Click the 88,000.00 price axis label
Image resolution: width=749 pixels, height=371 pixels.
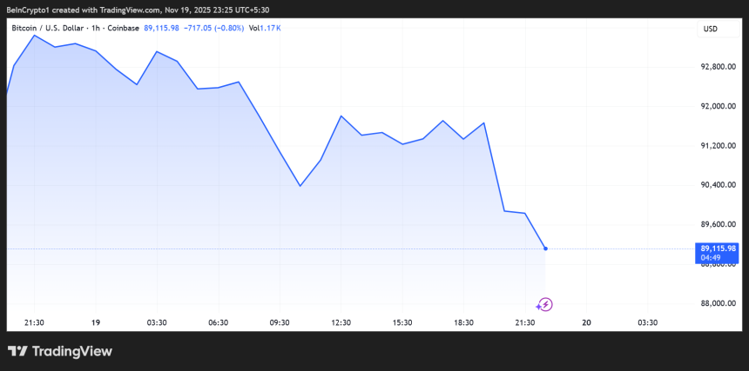pyautogui.click(x=719, y=303)
